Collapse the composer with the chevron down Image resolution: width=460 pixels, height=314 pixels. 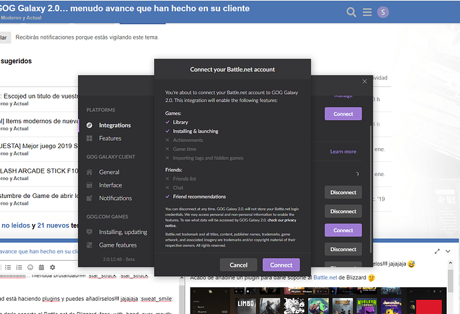tap(448, 251)
